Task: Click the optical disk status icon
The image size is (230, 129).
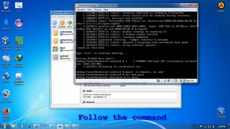Action: (162, 81)
